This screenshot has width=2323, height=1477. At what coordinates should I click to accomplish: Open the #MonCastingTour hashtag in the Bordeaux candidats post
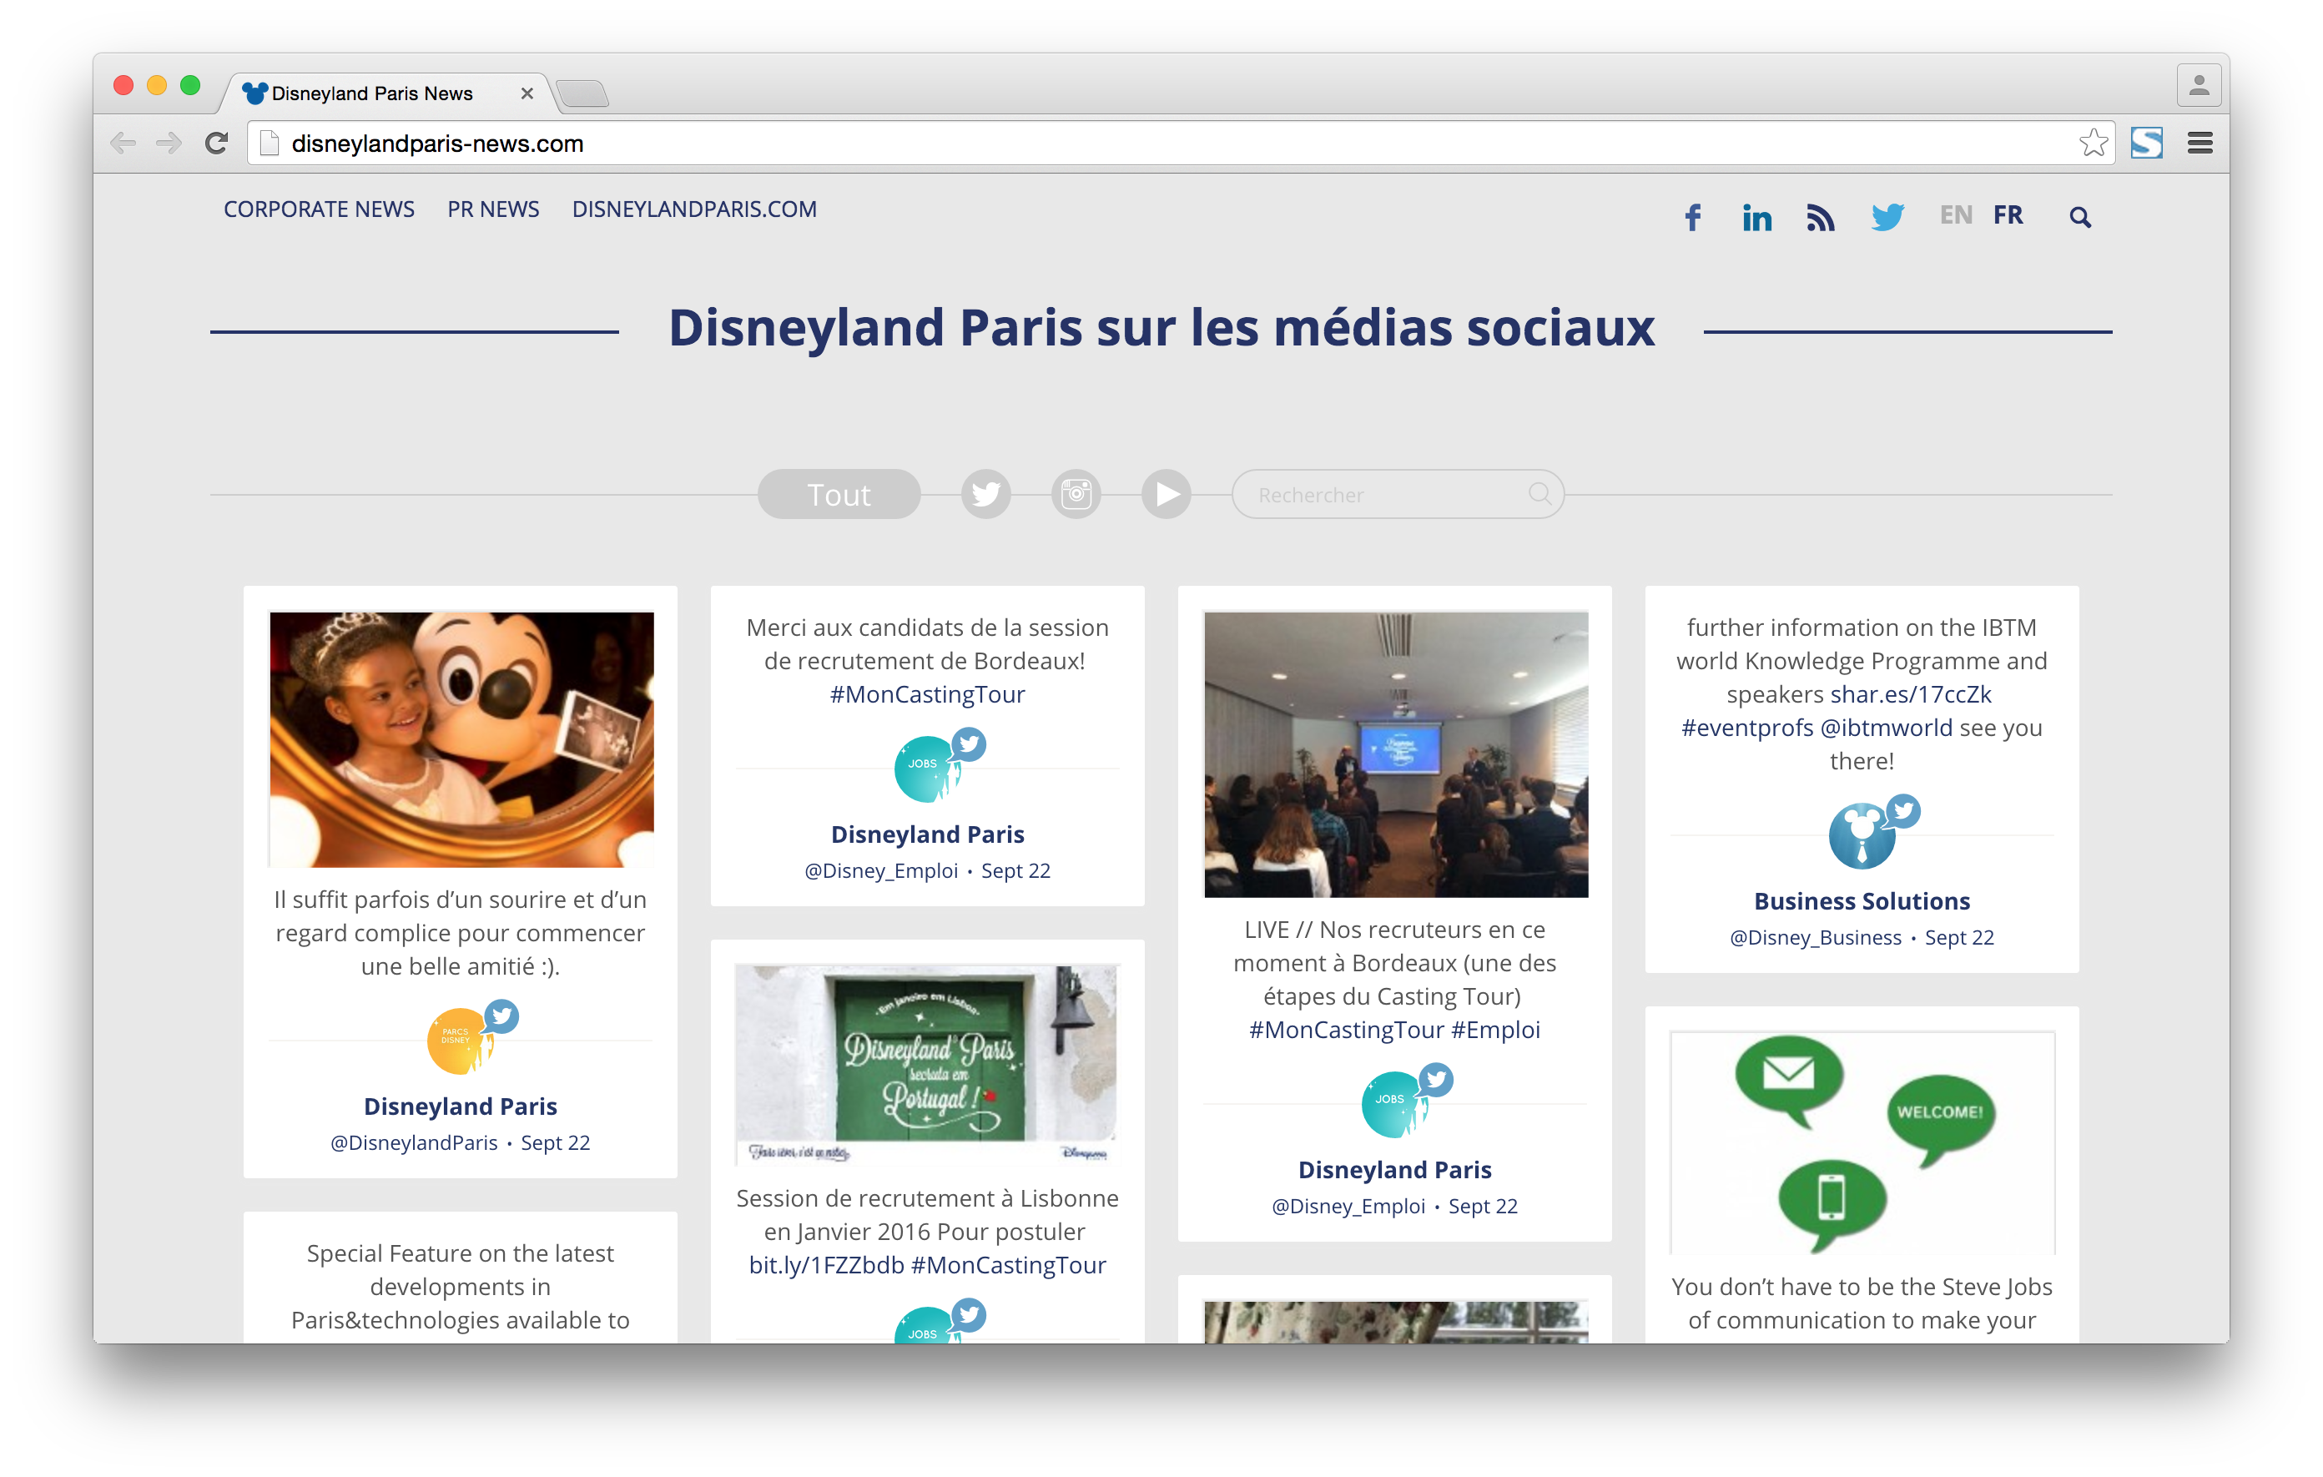927,694
